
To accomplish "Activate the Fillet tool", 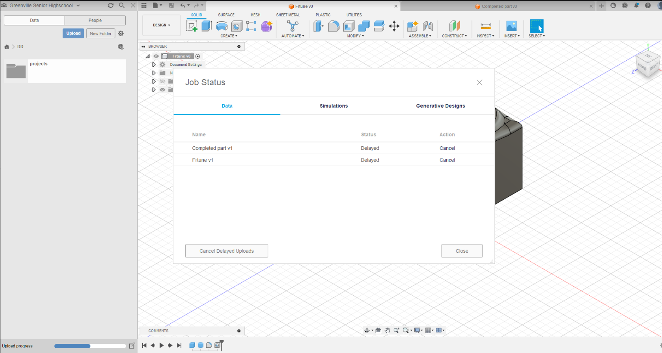I will point(334,26).
